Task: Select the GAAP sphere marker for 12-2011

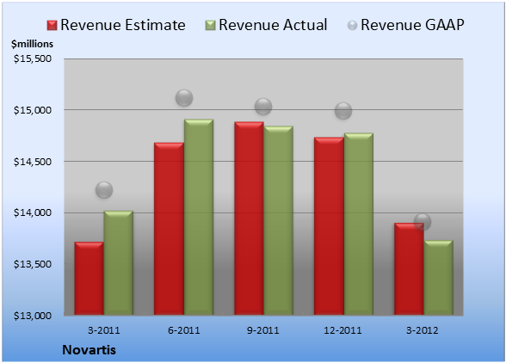Action: (x=343, y=111)
